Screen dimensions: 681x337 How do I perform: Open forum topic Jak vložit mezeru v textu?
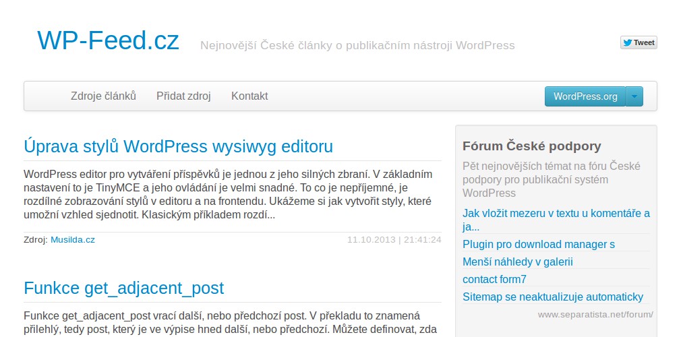tap(556, 220)
